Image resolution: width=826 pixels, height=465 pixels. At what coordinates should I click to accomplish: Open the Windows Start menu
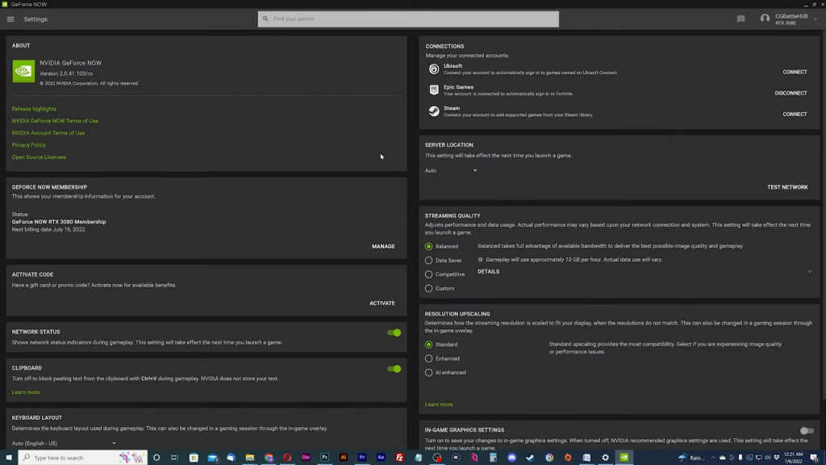coord(9,458)
